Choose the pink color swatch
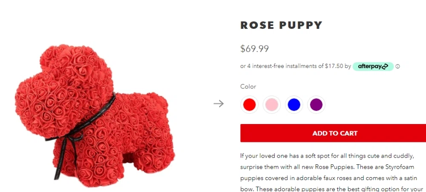The width and height of the screenshot is (426, 192). [x=271, y=104]
